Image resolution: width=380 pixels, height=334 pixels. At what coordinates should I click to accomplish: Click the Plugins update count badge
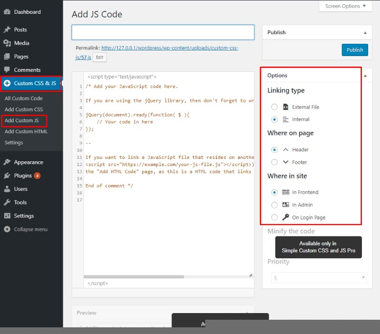[37, 176]
